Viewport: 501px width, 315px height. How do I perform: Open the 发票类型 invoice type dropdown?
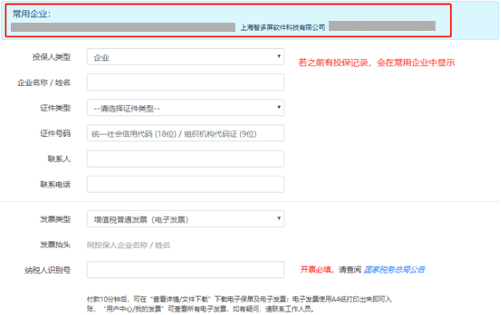[x=186, y=219]
